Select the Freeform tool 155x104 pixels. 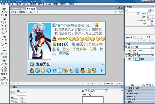(2, 46)
